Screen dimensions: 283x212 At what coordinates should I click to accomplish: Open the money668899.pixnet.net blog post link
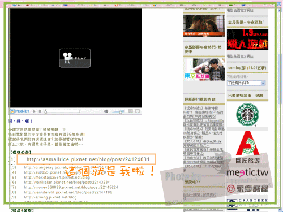tap(71, 187)
